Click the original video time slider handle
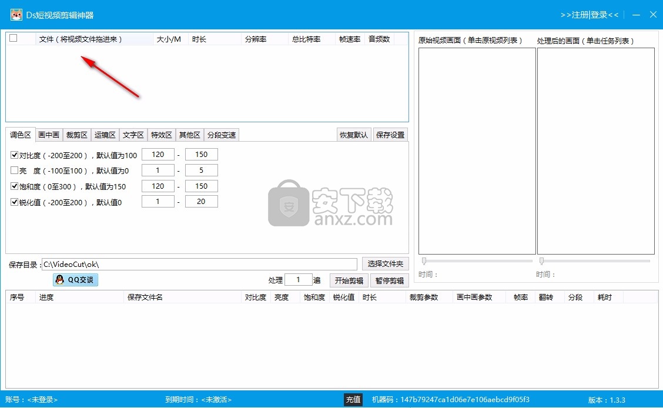The width and height of the screenshot is (663, 408). 424,261
